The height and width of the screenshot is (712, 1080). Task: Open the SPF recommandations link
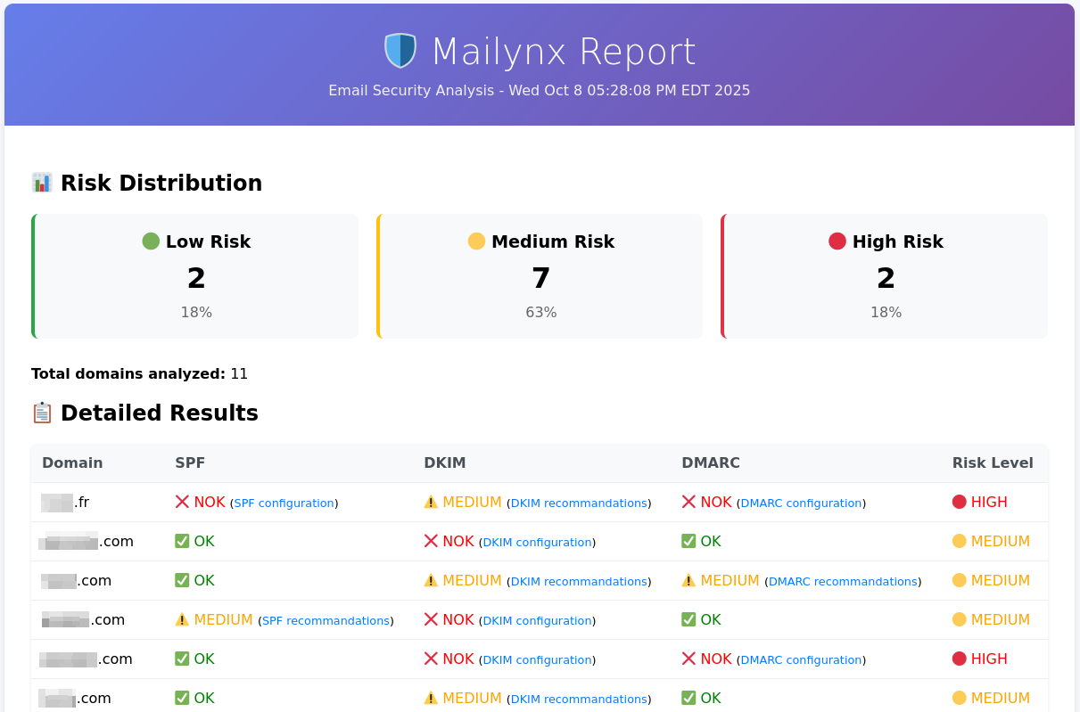point(326,621)
